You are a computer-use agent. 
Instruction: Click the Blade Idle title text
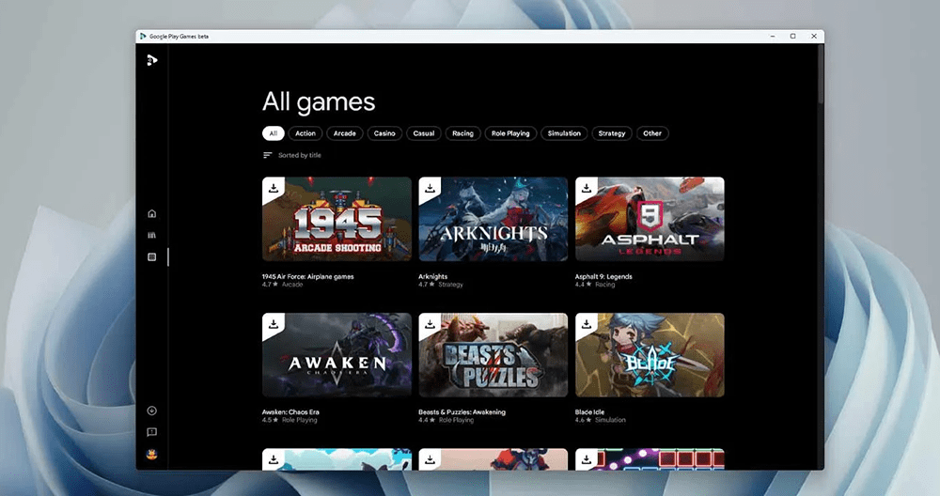pyautogui.click(x=589, y=412)
